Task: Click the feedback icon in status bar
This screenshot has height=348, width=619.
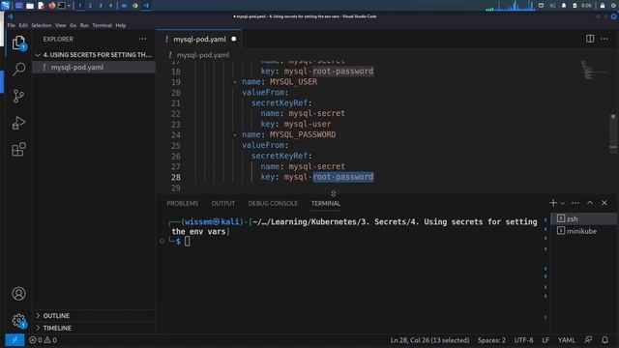Action: [588, 339]
